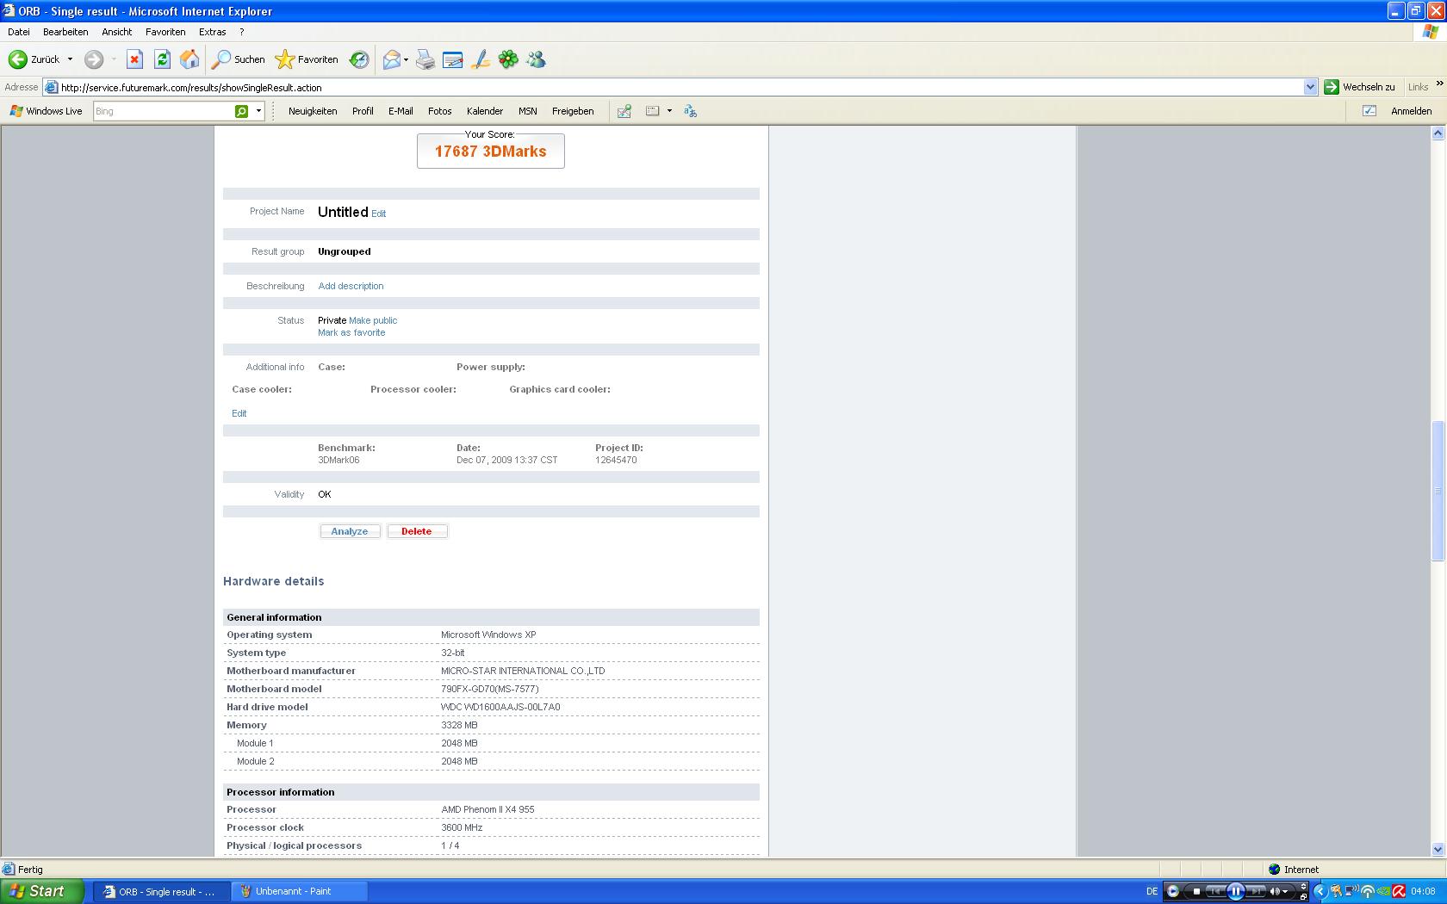Refresh the page with green arrows icon

162,59
